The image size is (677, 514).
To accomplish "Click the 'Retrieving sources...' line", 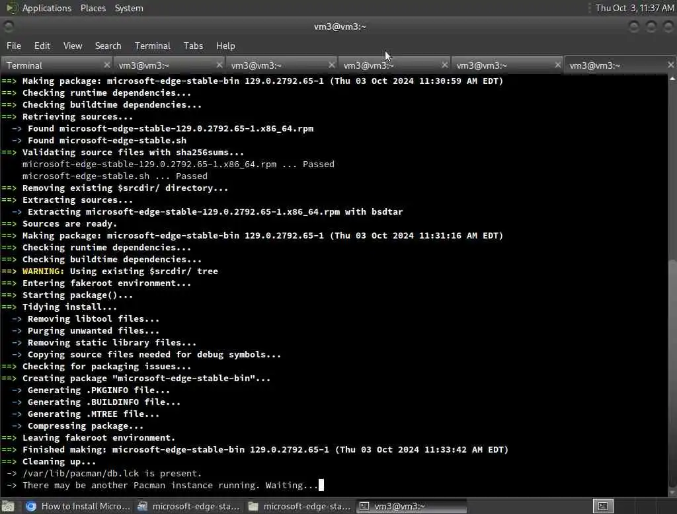I will 78,116.
